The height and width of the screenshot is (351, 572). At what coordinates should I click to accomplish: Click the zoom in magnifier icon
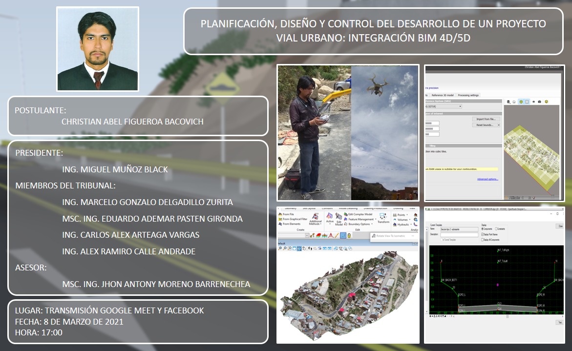(x=280, y=248)
